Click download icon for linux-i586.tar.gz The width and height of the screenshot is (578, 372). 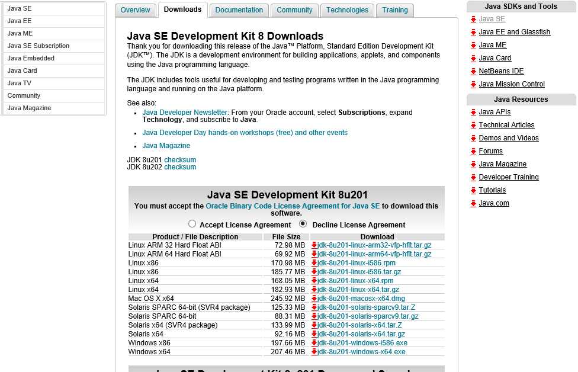click(x=314, y=271)
